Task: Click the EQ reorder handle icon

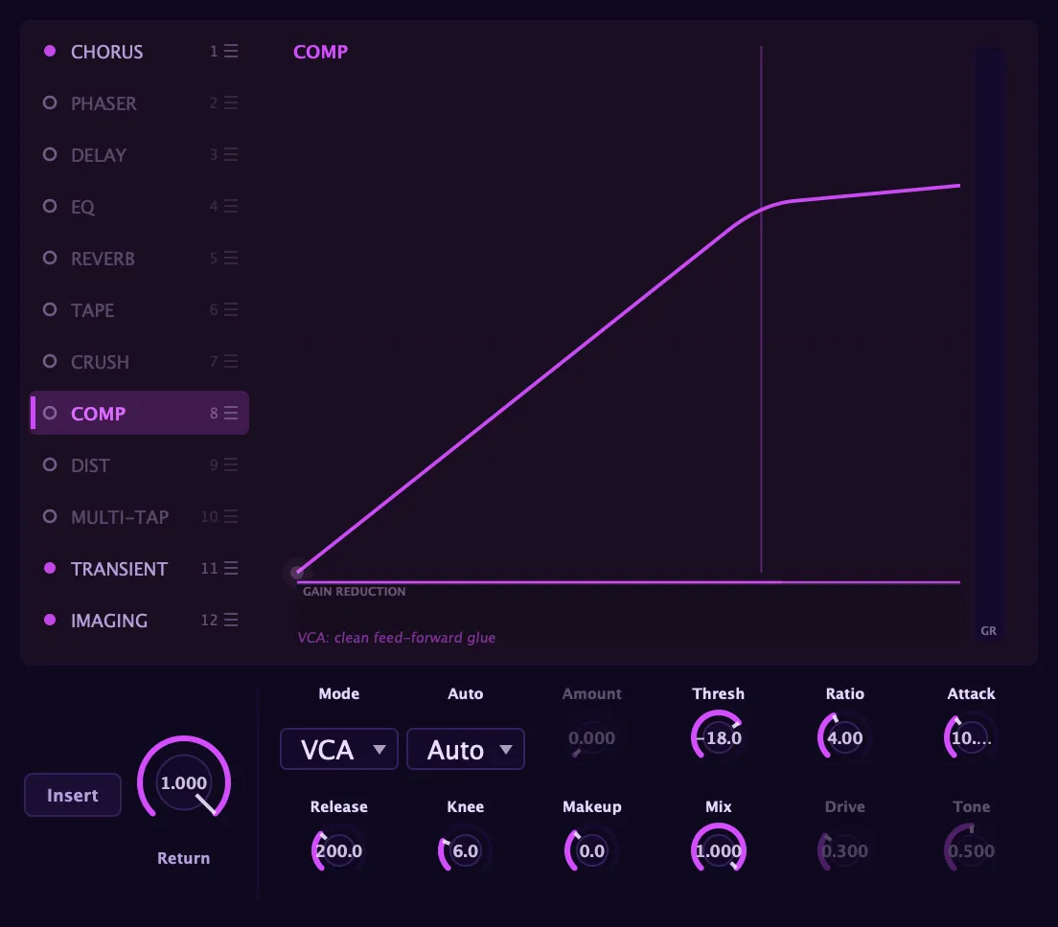Action: [x=231, y=206]
